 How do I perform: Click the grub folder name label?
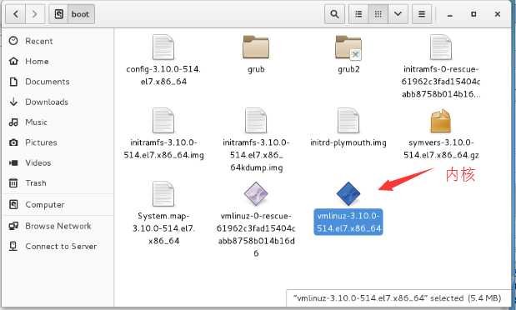(256, 69)
